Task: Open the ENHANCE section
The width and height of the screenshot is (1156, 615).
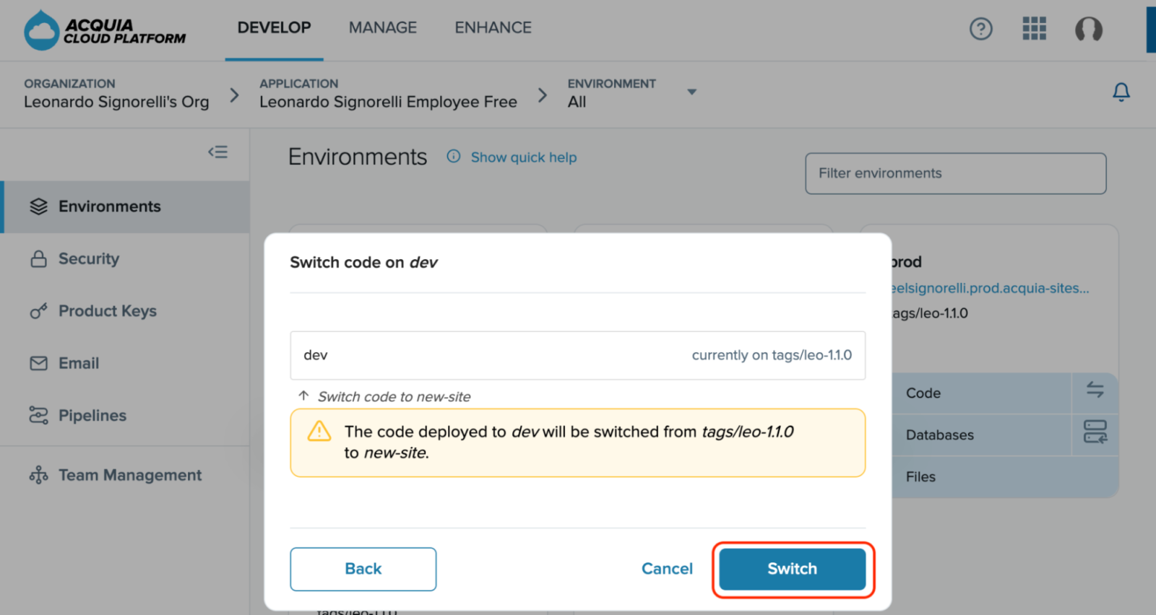Action: click(493, 27)
